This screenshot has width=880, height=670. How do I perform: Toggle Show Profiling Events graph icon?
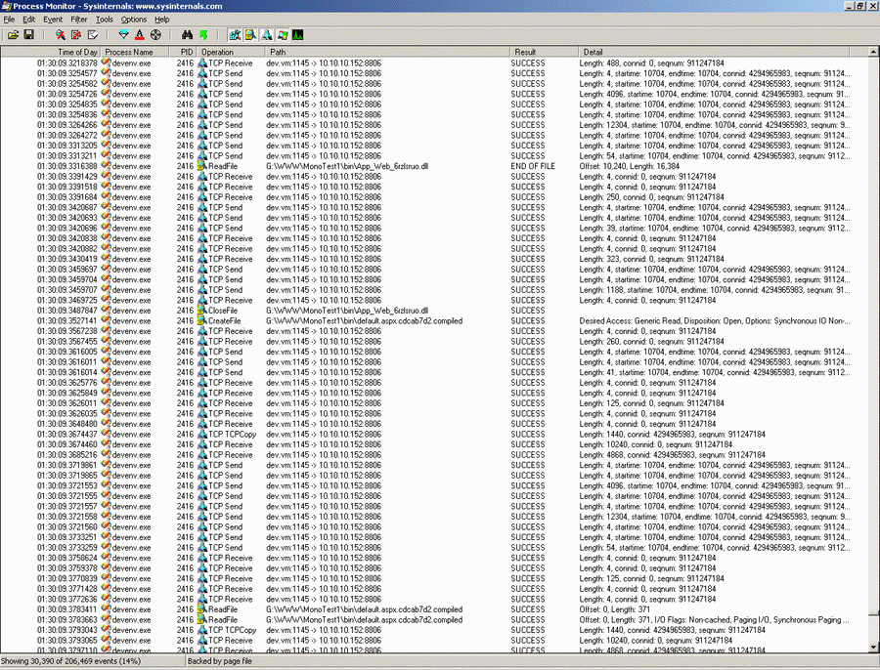298,35
